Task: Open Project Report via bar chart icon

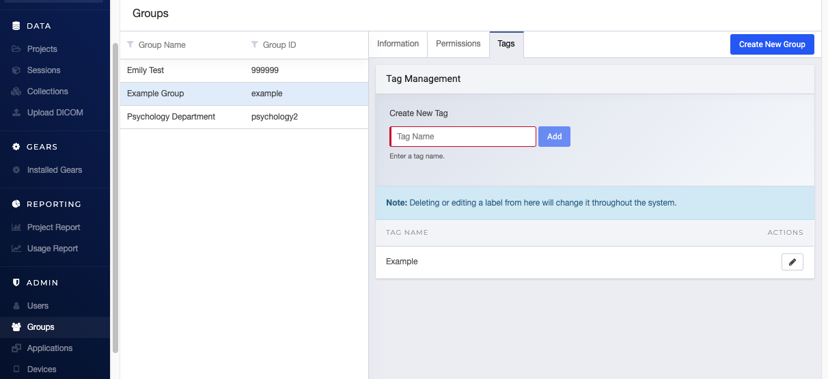Action: coord(16,227)
